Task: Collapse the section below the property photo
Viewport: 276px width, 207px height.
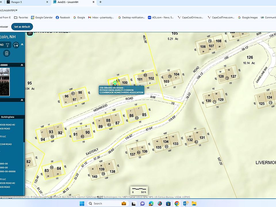Action: [x=22, y=100]
